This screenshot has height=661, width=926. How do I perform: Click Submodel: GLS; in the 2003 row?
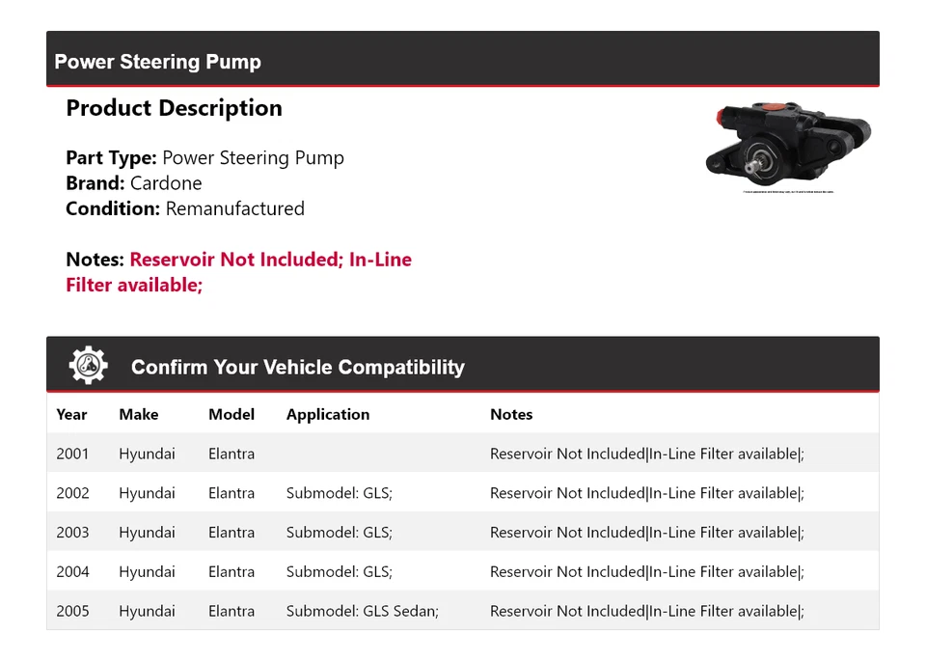click(340, 533)
